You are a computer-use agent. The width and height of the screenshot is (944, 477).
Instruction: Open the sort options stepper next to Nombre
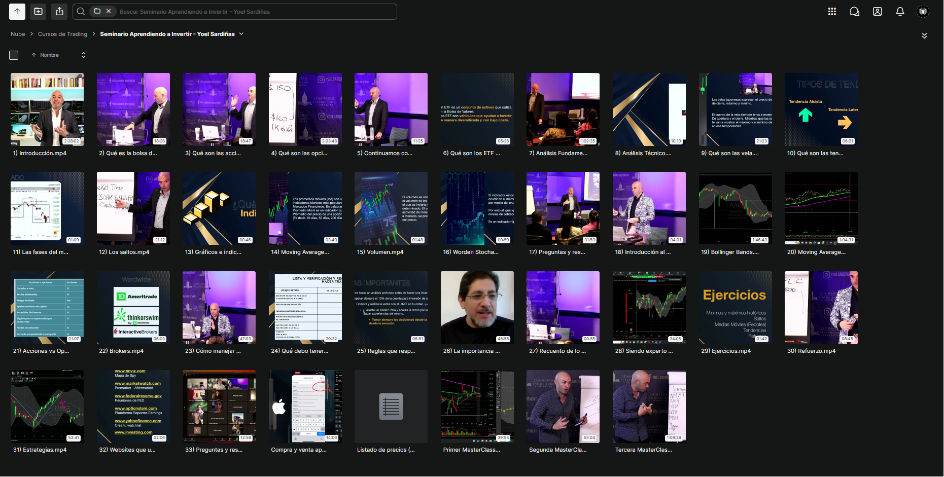[x=83, y=55]
